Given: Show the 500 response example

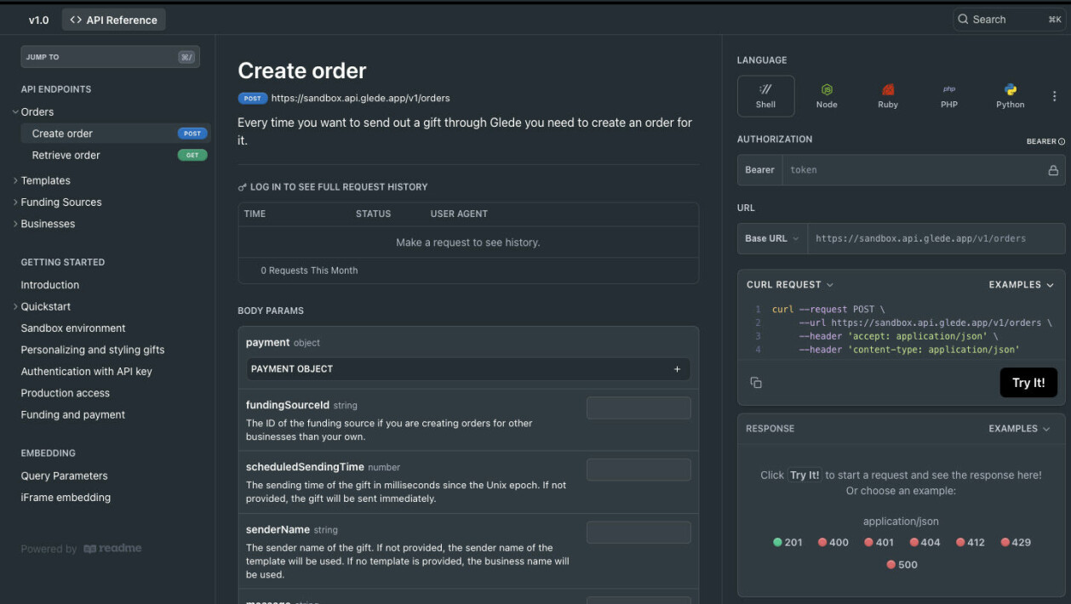Looking at the screenshot, I should 902,564.
